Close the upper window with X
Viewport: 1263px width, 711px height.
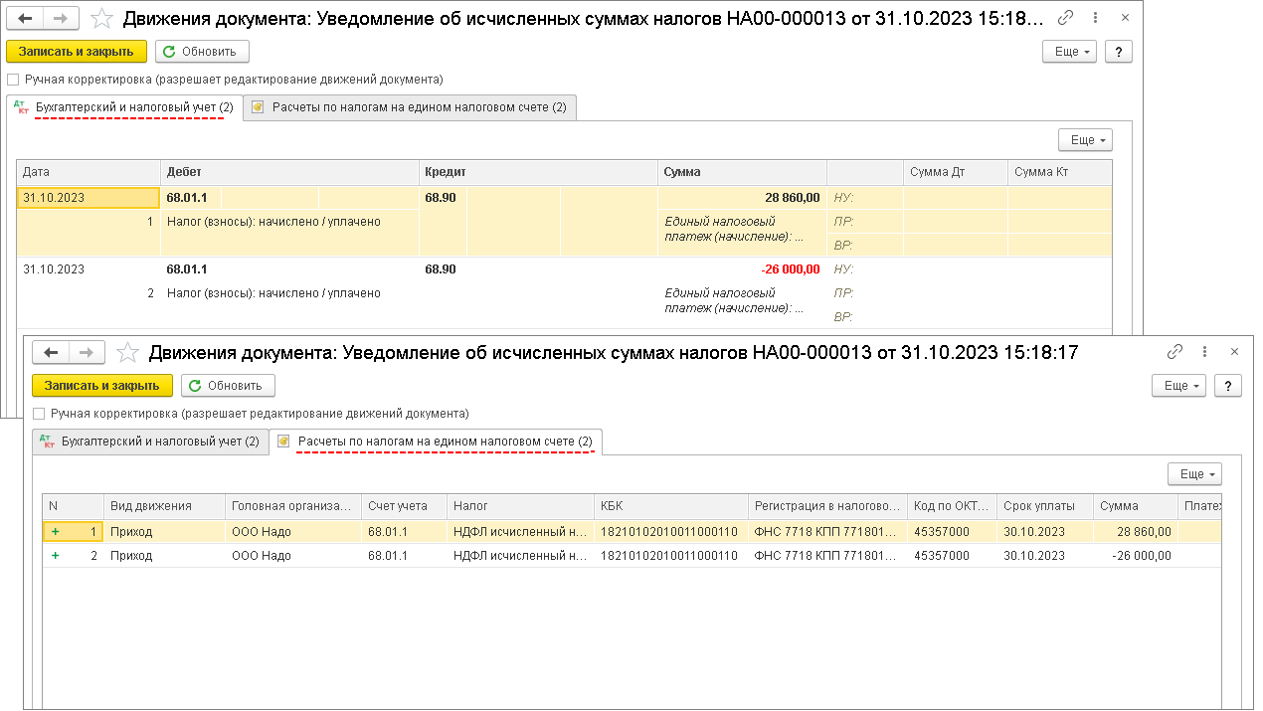click(x=1125, y=18)
